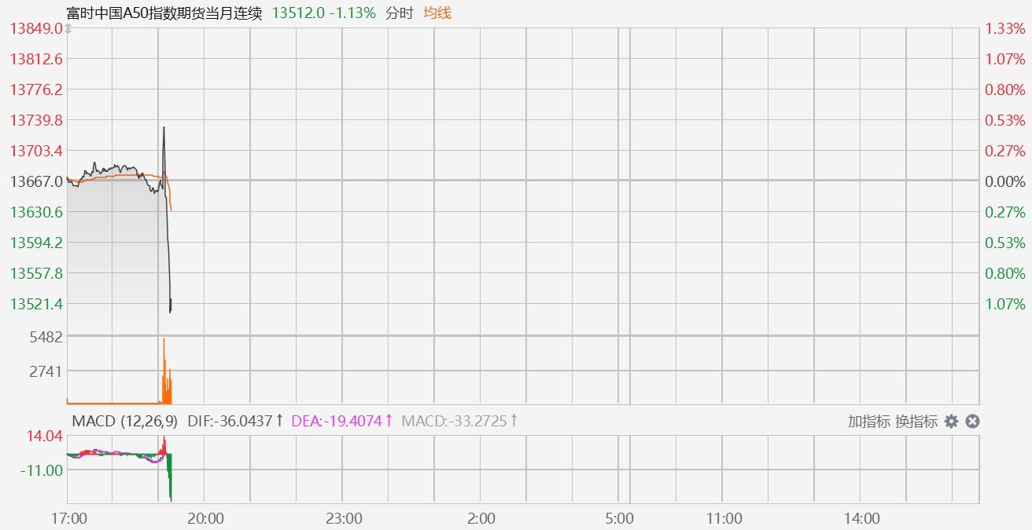
Task: Click the 13667.0 baseline price label
Action: click(x=36, y=181)
